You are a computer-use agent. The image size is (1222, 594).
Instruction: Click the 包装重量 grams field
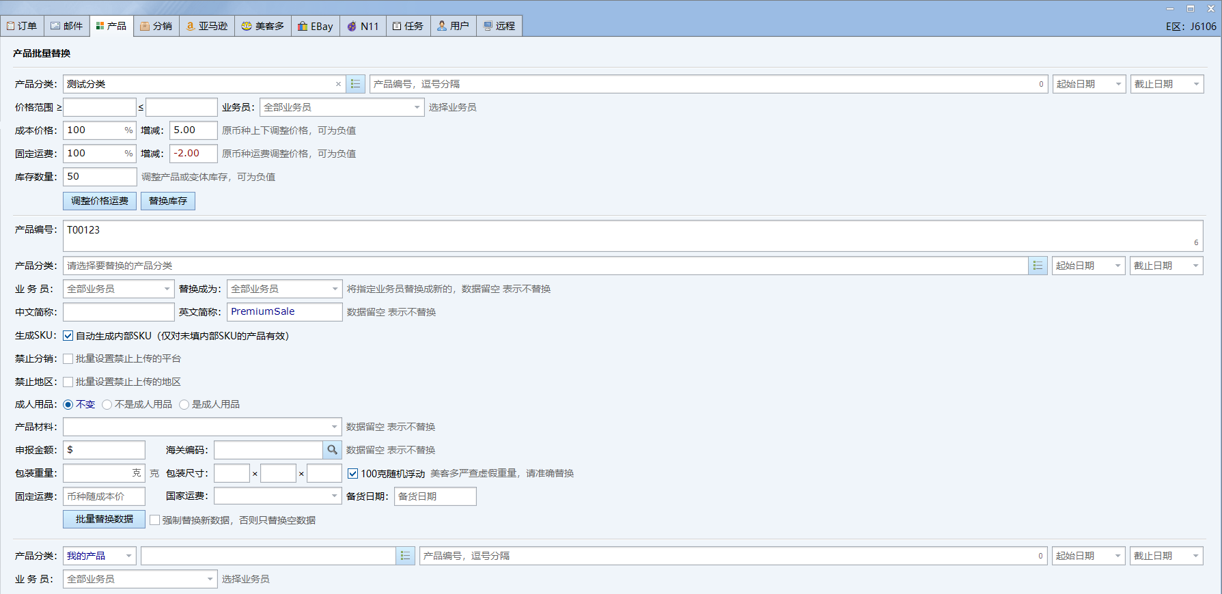tap(104, 473)
